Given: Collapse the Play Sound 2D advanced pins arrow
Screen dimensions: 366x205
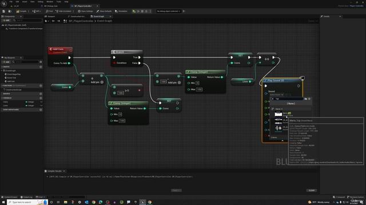Looking at the screenshot, I should point(283,141).
